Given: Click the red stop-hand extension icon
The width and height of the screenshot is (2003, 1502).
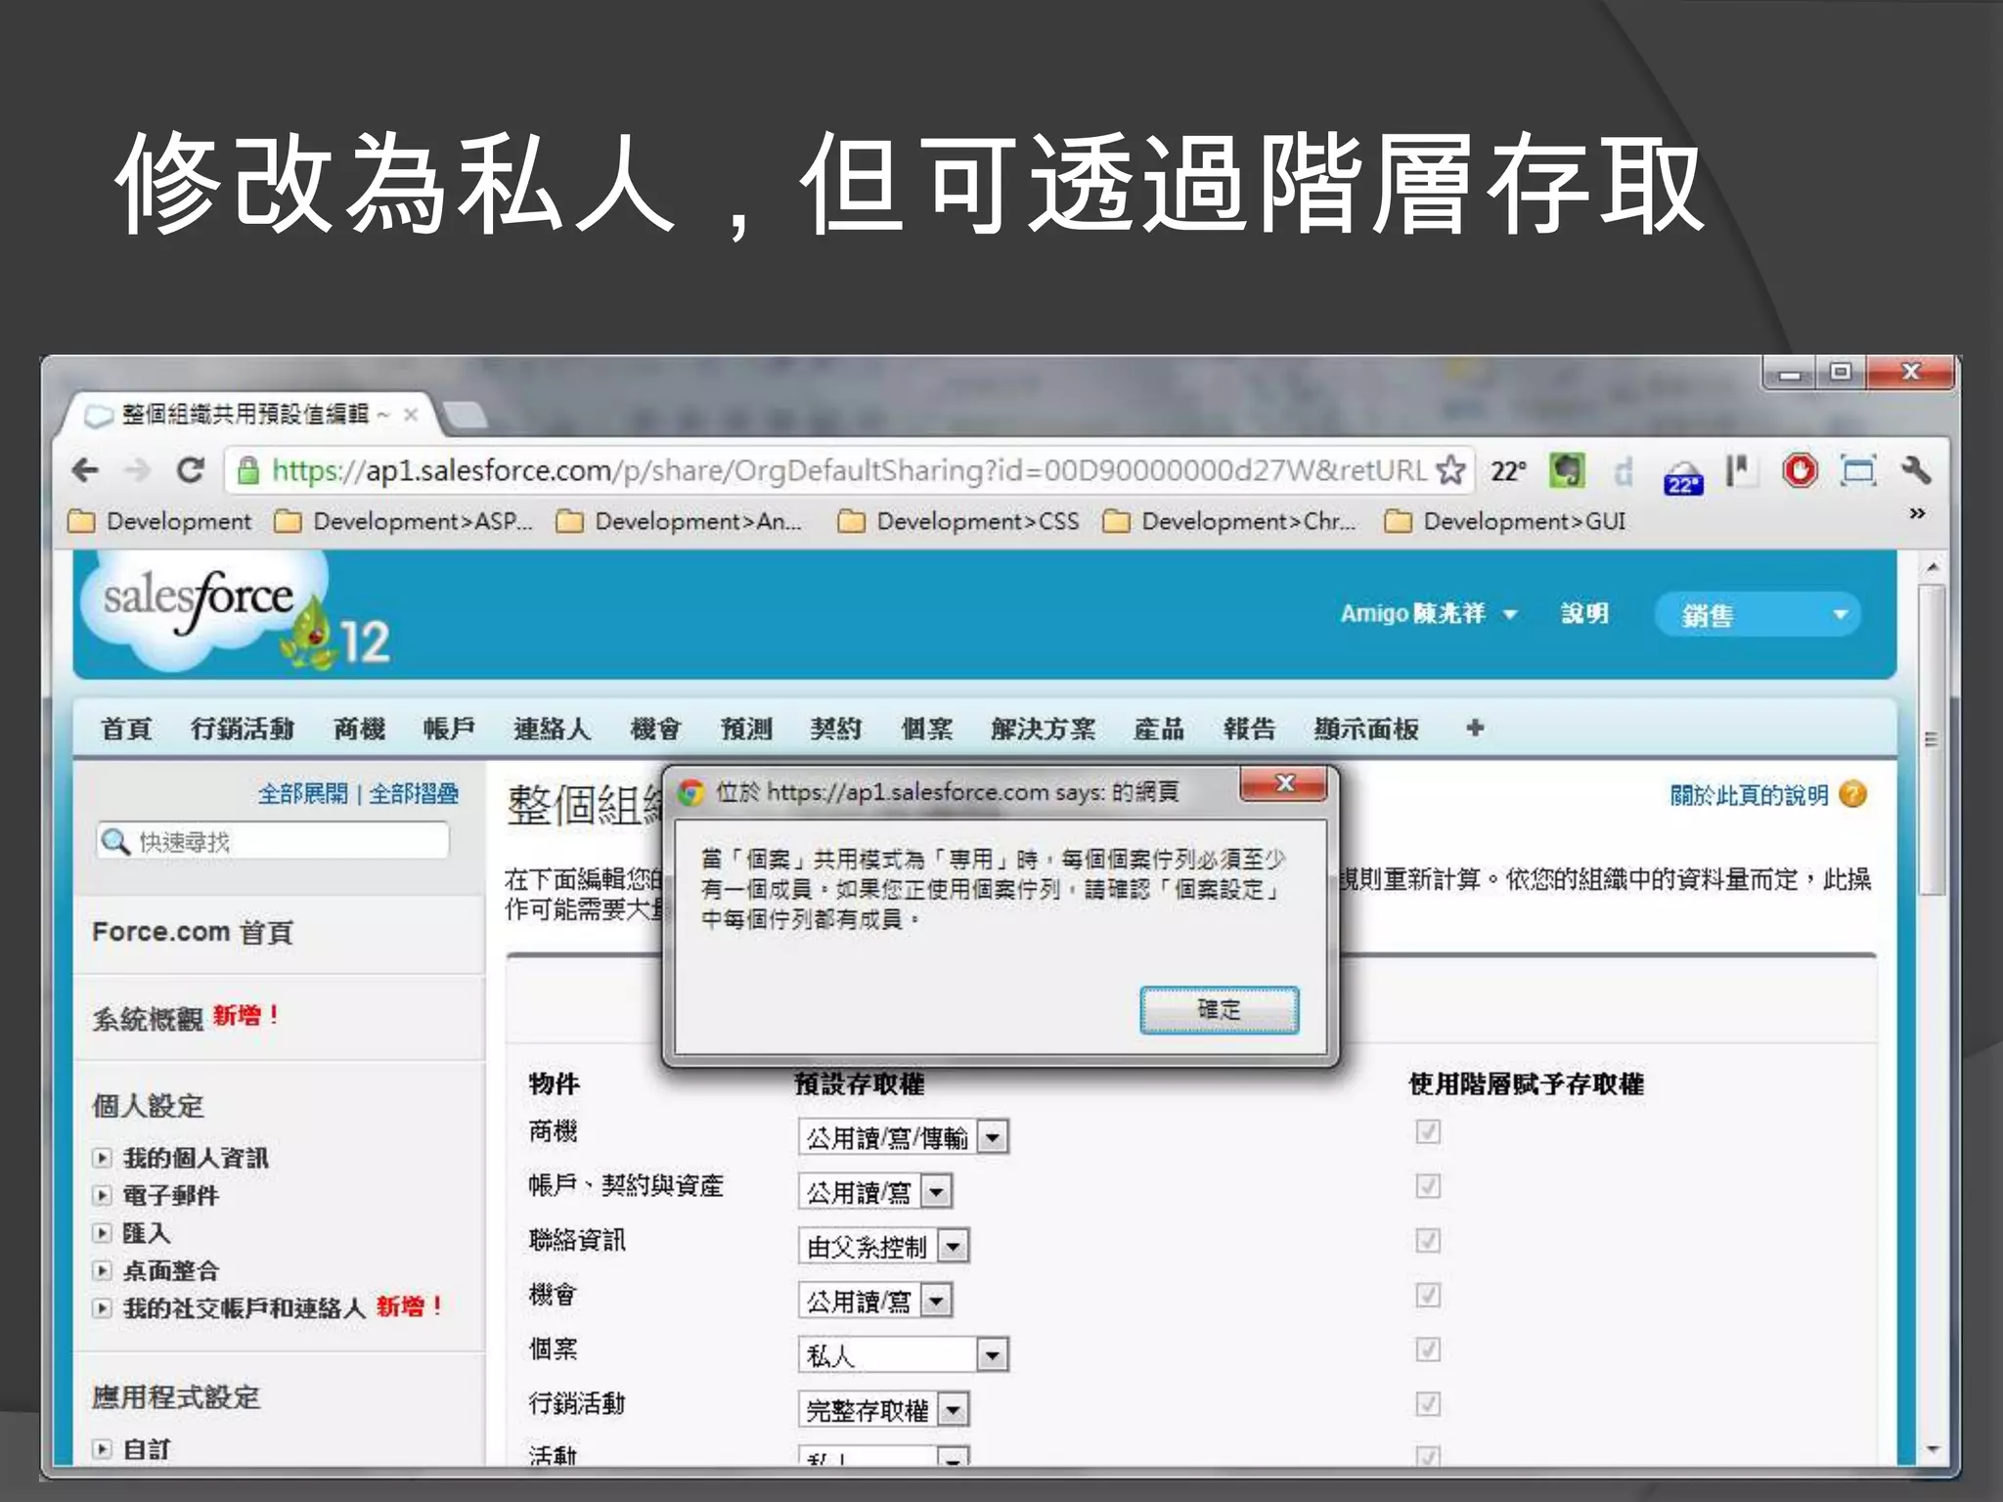Looking at the screenshot, I should 1800,470.
